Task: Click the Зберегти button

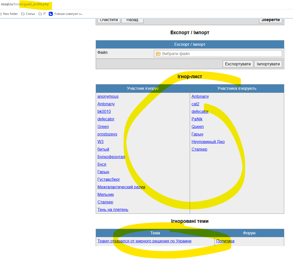Action: (x=270, y=20)
